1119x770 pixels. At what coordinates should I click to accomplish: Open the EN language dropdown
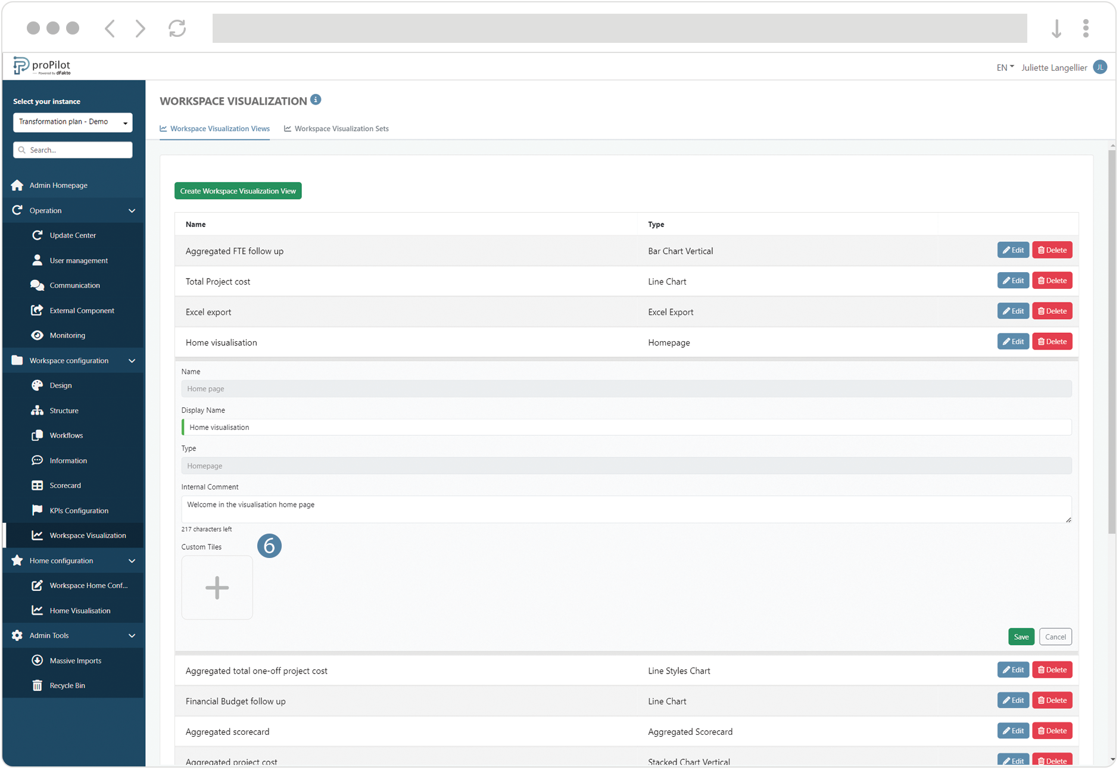1004,67
